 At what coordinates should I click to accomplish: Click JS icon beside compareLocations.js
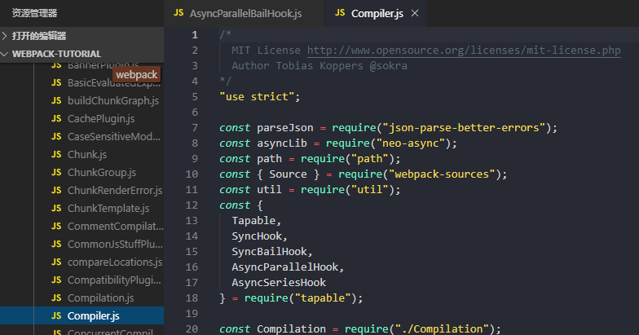(56, 262)
